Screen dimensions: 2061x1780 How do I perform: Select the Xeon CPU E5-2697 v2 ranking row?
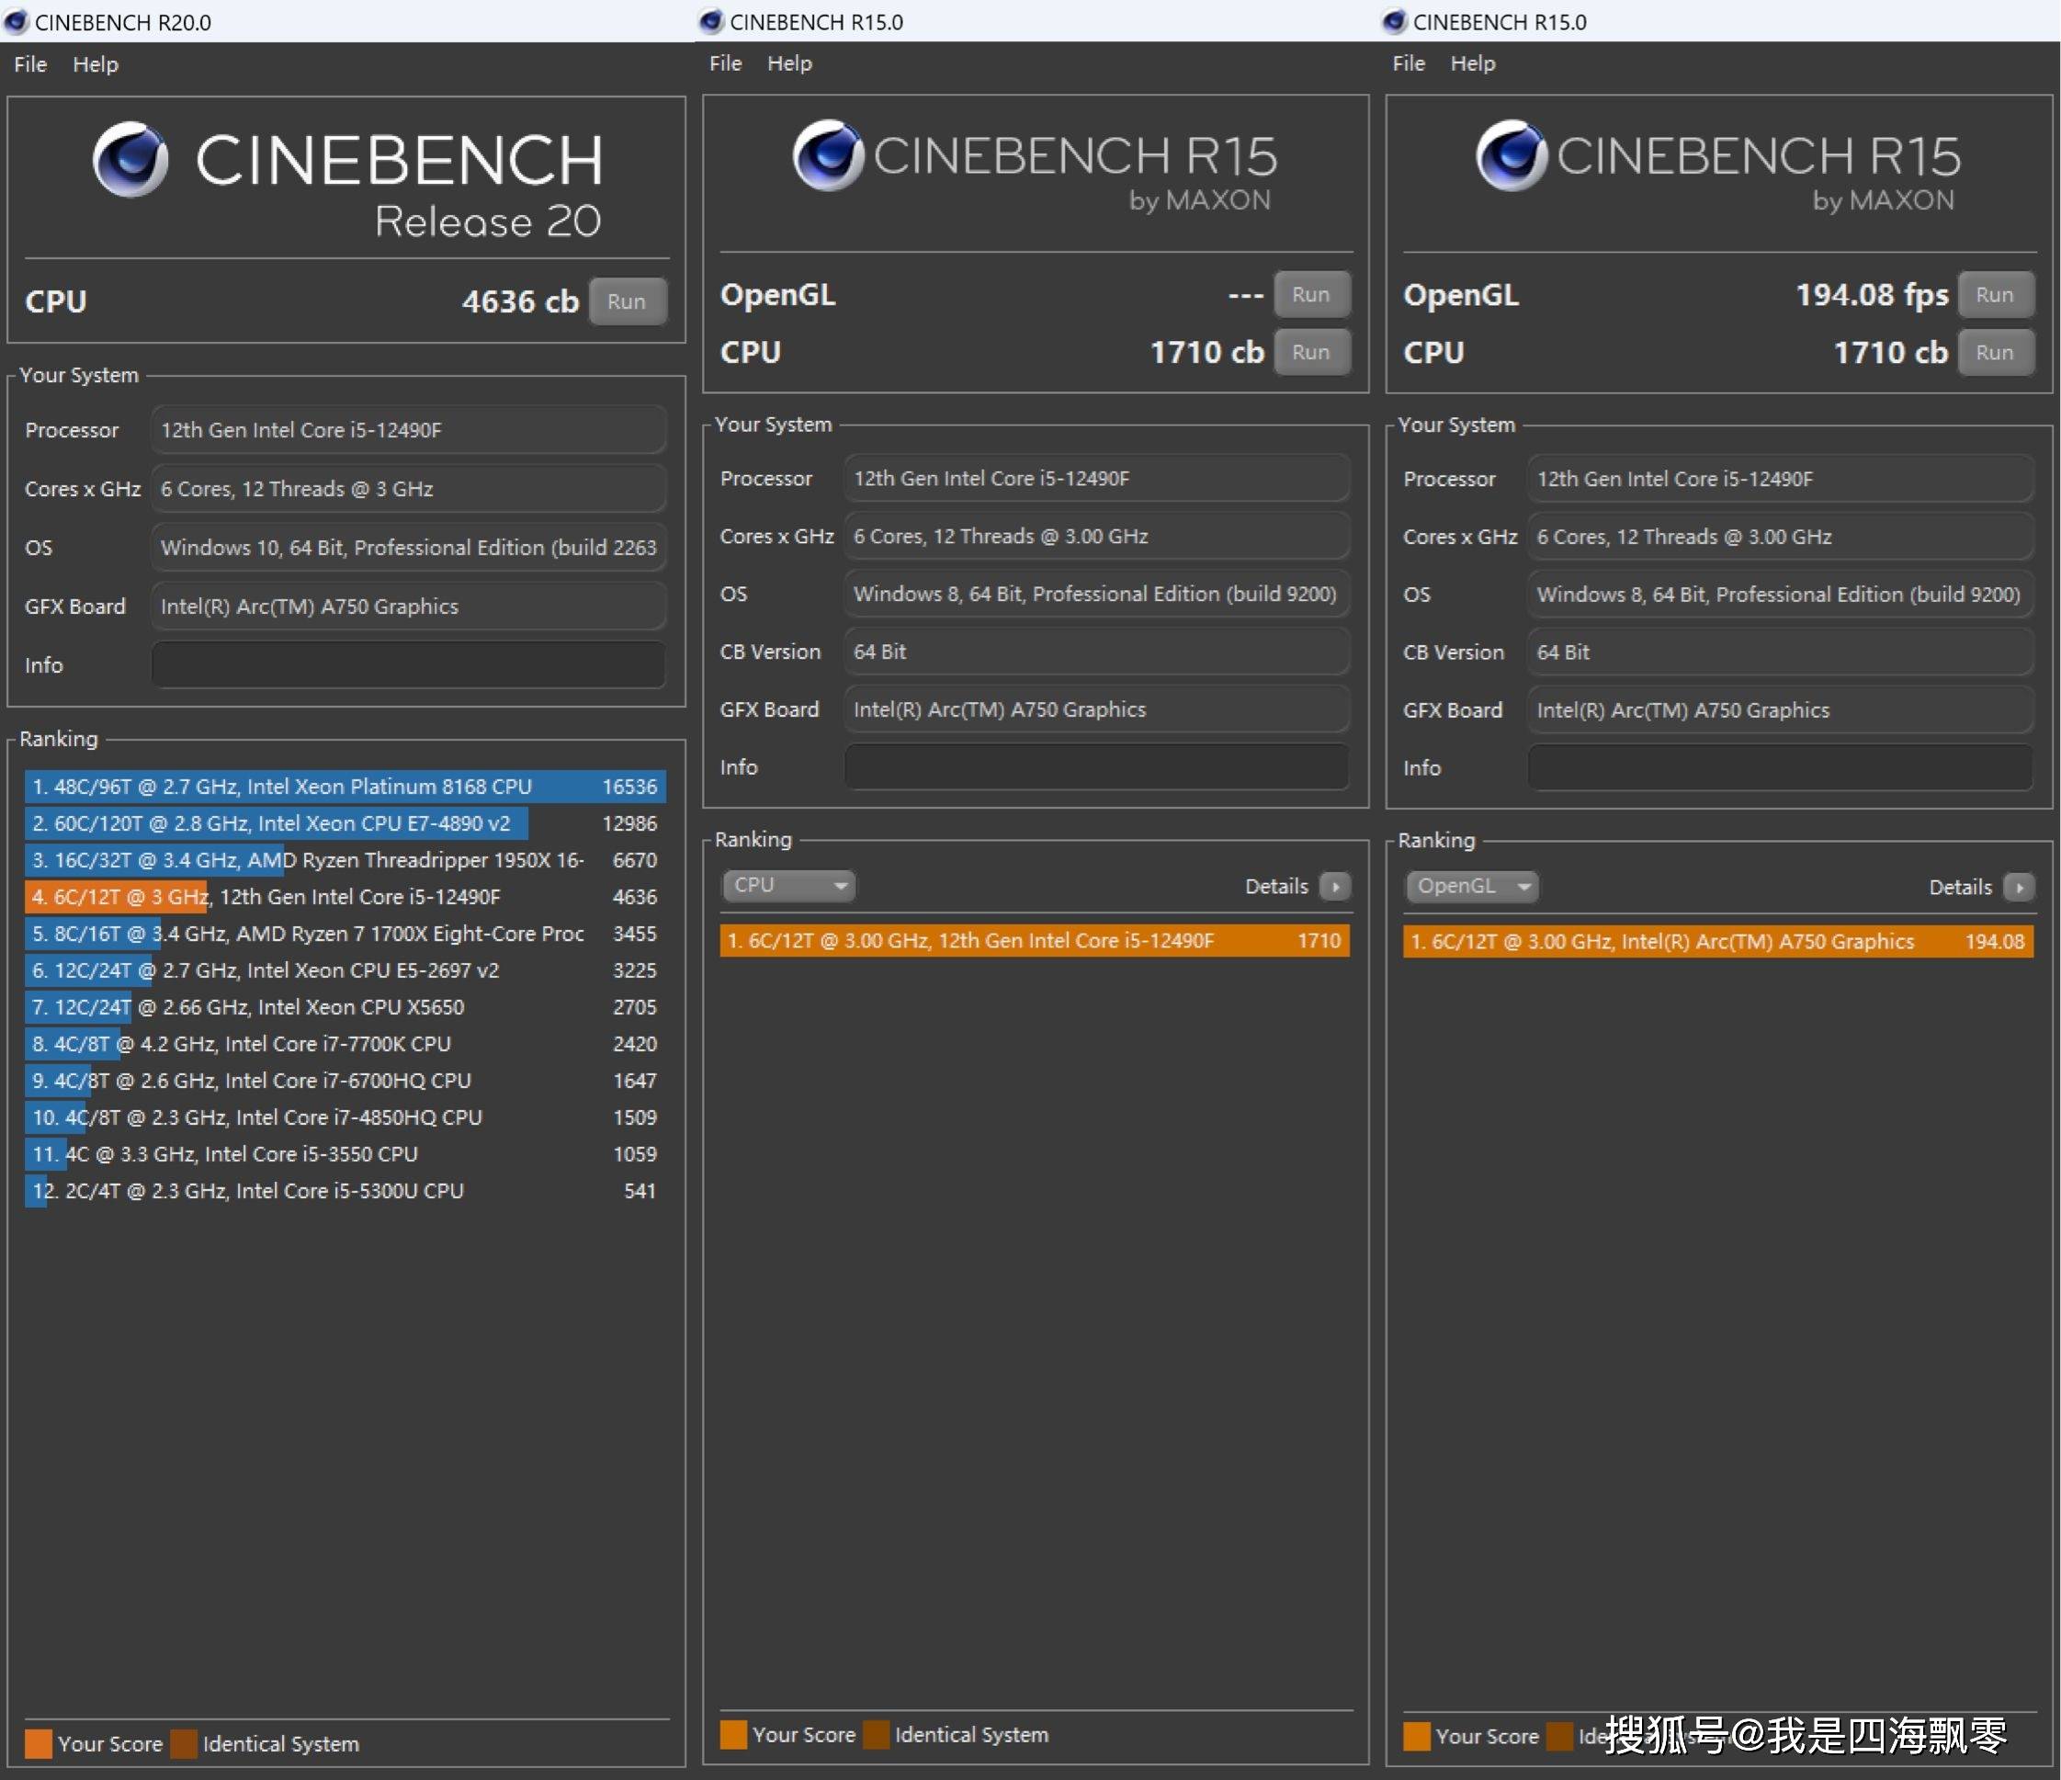345,971
